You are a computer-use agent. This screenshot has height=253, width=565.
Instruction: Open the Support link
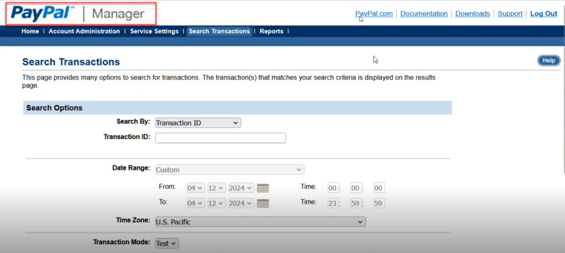point(510,14)
